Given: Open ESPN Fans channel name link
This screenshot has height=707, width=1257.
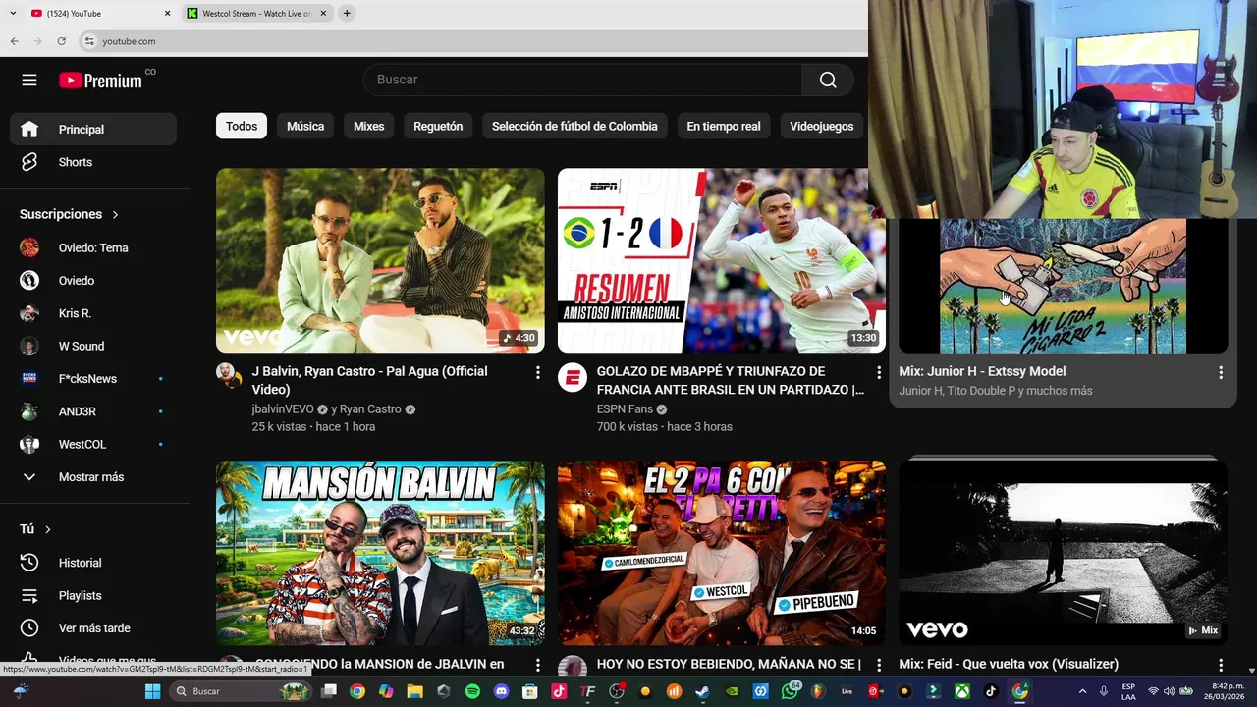Looking at the screenshot, I should (x=625, y=408).
